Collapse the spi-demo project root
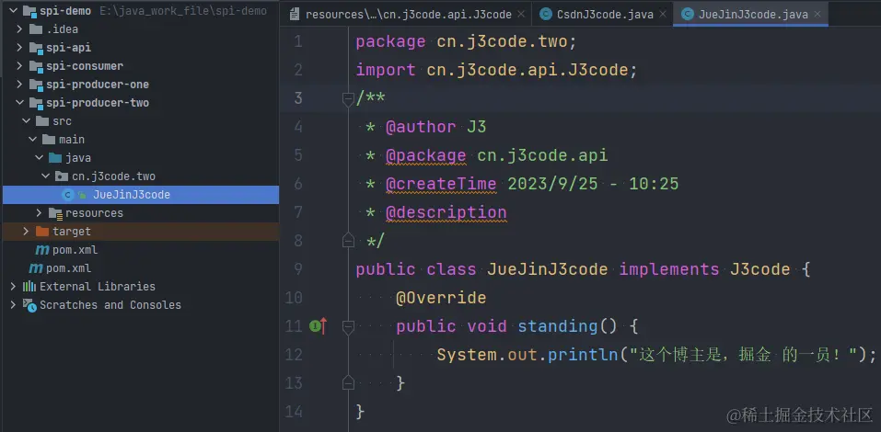Viewport: 881px width, 432px height. click(x=13, y=11)
